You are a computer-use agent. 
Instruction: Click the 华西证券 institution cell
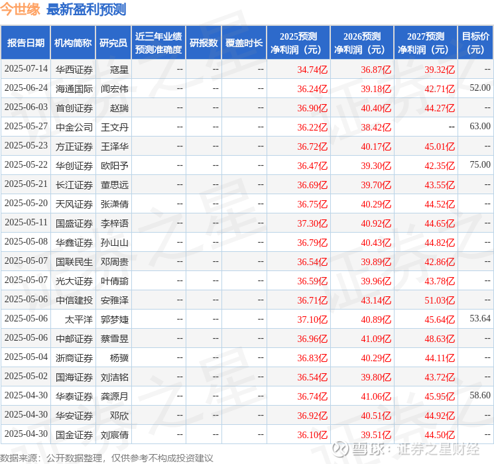pos(74,70)
